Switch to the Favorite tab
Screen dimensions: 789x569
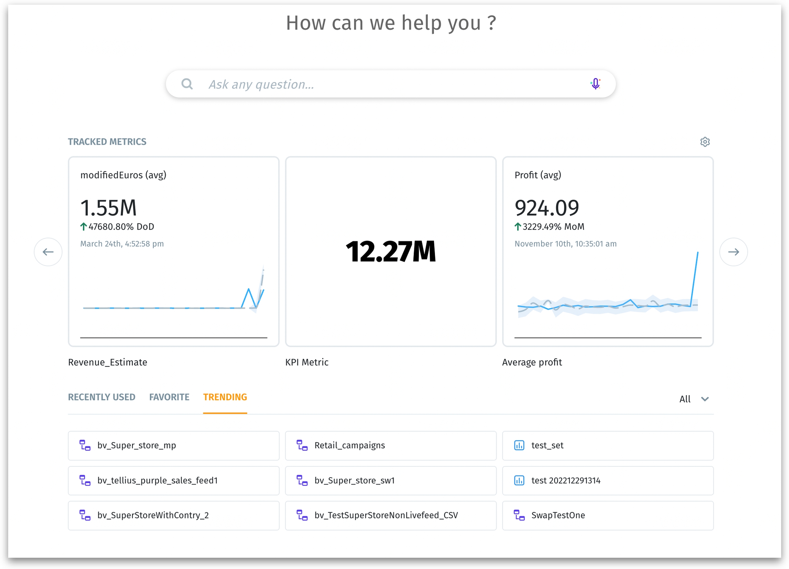coord(169,397)
